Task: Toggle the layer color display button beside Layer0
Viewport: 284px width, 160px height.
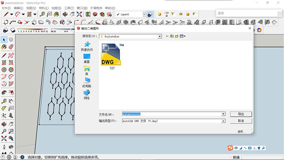Action: coord(150,14)
